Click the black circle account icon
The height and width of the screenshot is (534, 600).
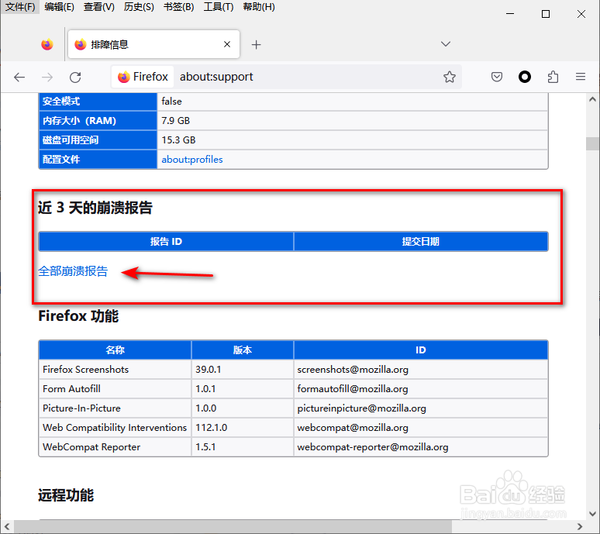coord(525,77)
